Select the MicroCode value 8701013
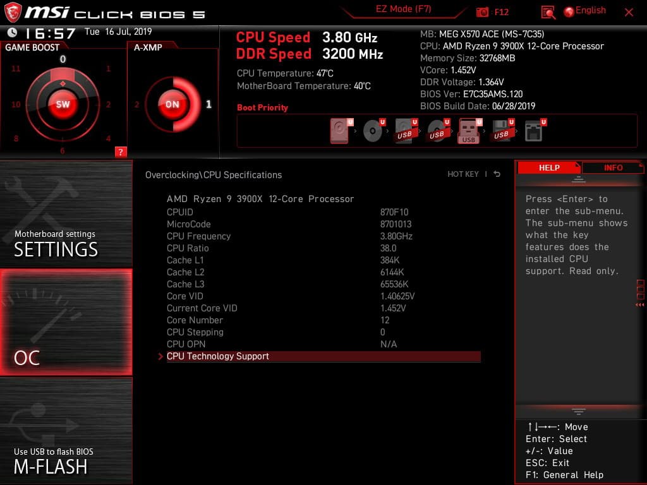 click(396, 224)
